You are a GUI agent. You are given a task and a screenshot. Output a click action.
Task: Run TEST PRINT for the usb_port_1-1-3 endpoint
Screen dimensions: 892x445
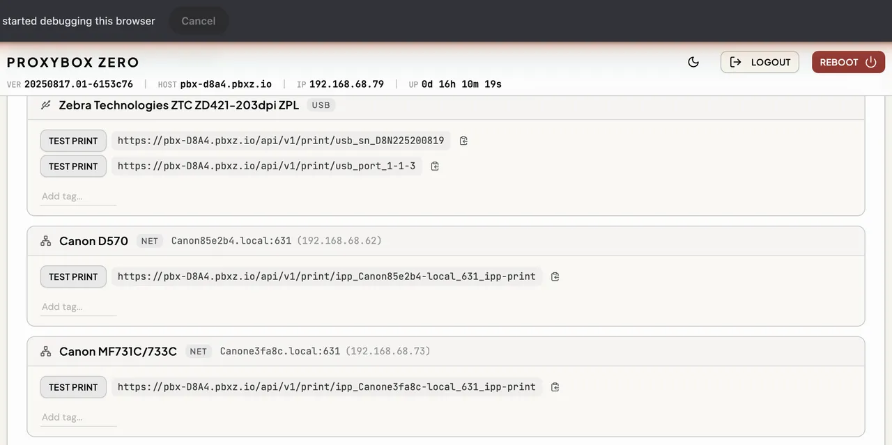point(73,166)
